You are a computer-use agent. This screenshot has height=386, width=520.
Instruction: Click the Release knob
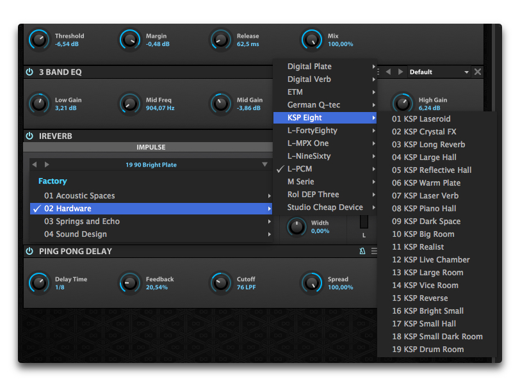221,40
